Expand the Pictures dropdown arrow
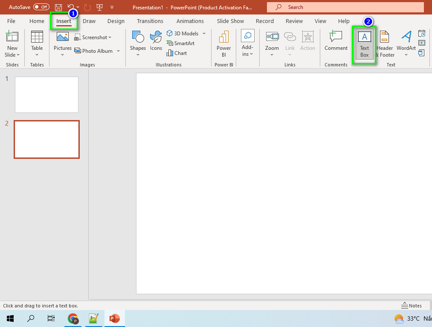 [x=63, y=55]
